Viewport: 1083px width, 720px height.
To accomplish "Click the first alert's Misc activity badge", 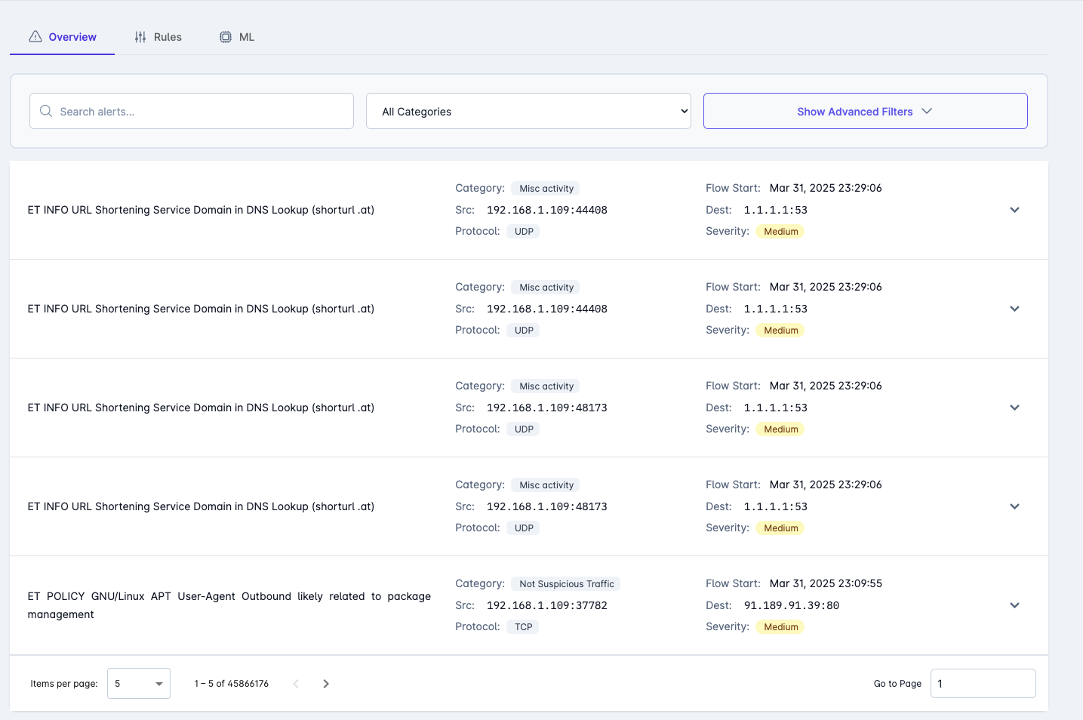I will coord(546,189).
